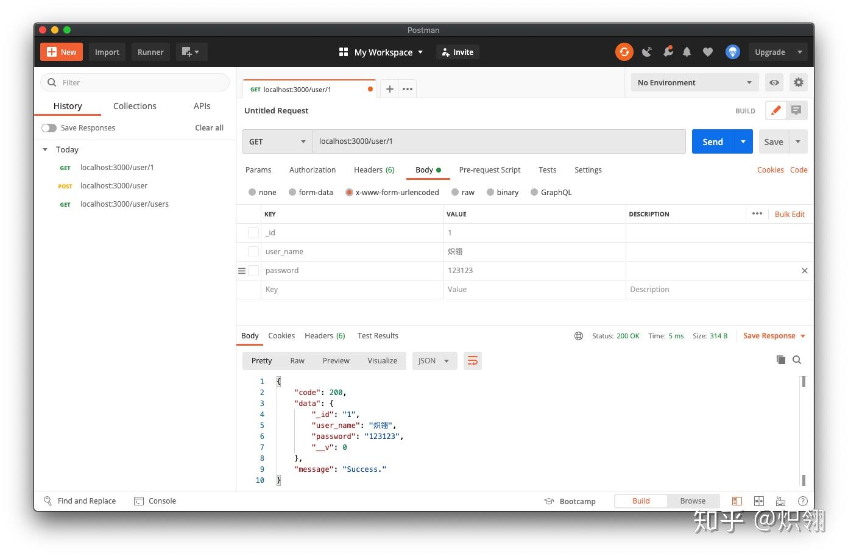Open the GET method dropdown
This screenshot has width=848, height=556.
point(277,141)
